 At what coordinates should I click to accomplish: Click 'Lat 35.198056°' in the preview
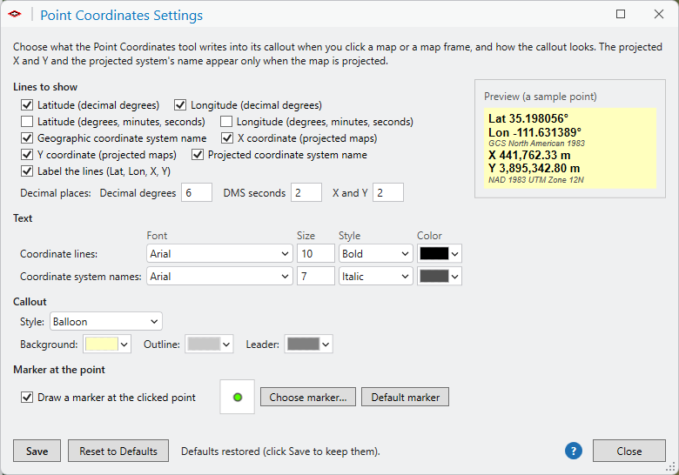point(528,118)
